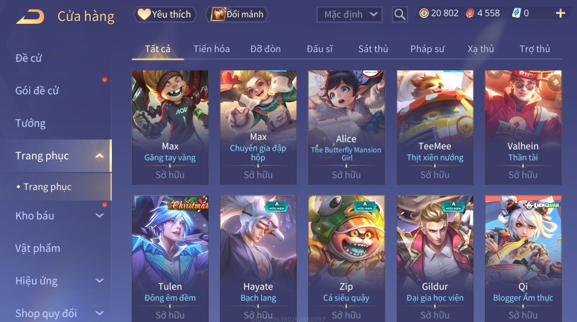Viewport: 577px width, 322px height.
Task: Expand the Kho báu sidebar section
Action: pos(99,216)
